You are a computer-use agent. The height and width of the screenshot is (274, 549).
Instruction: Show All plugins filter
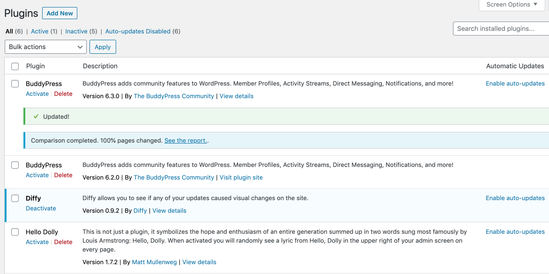click(x=9, y=31)
